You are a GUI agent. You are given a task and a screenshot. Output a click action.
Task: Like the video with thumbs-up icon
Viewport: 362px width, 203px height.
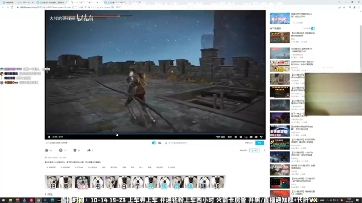[x=47, y=150]
